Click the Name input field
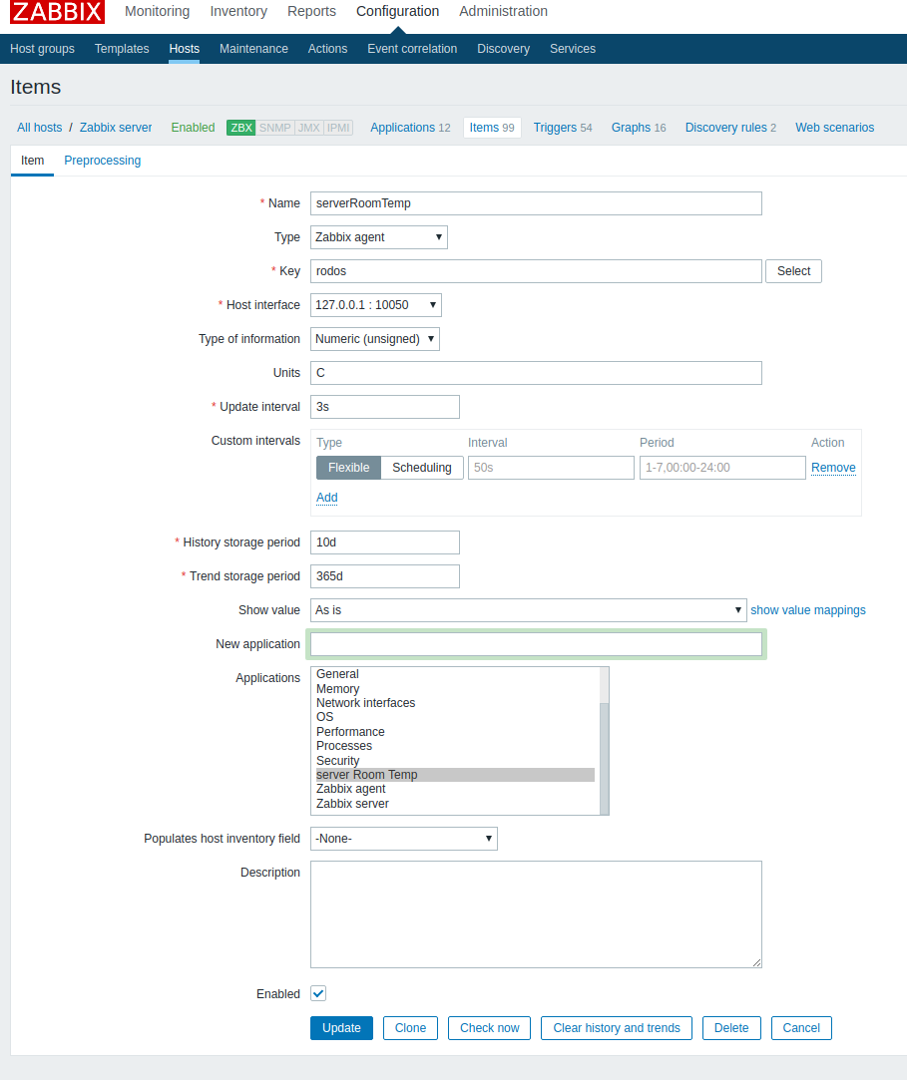 tap(536, 203)
